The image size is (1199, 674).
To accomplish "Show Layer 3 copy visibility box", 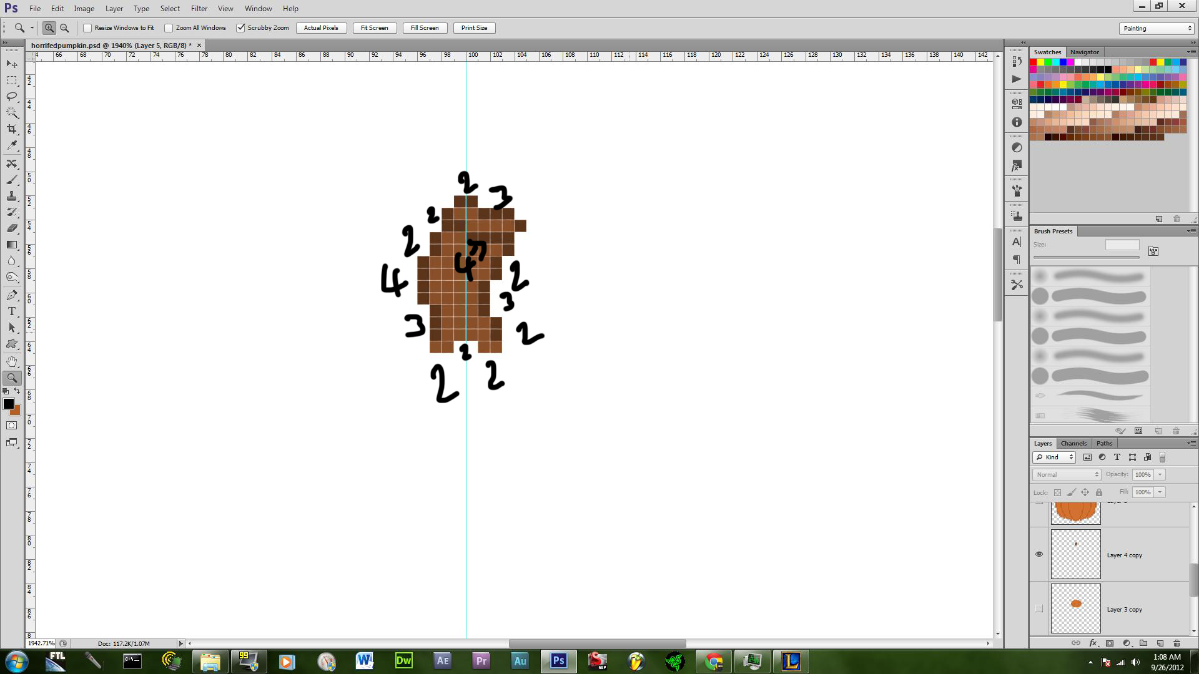I will coord(1039,608).
